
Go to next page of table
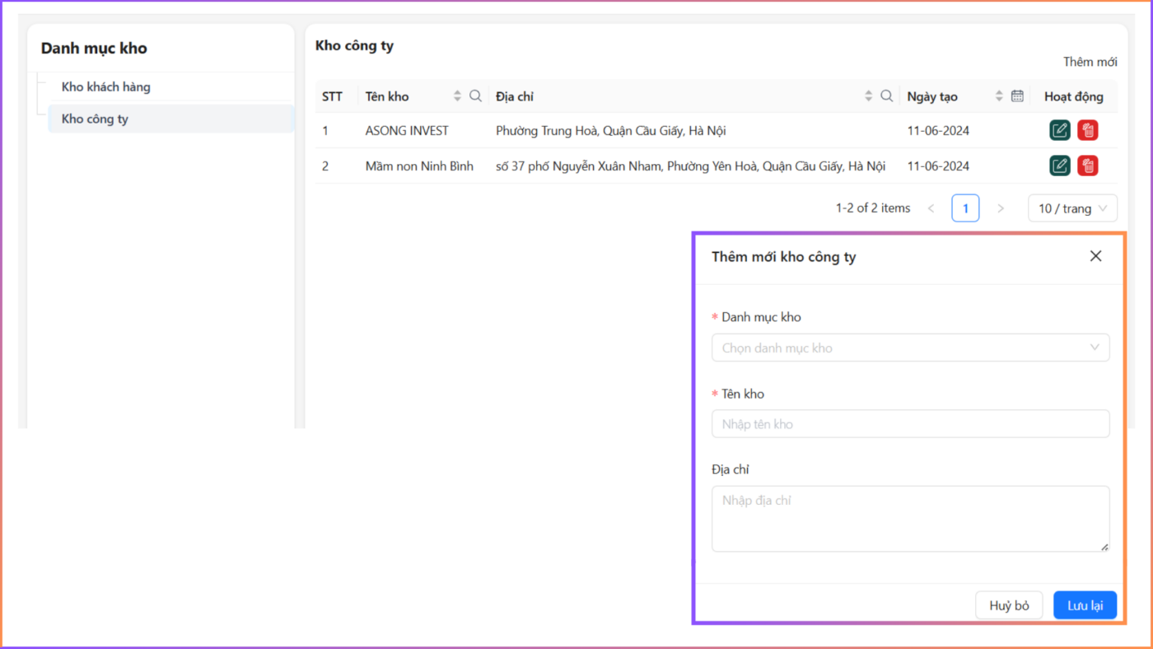pos(1001,208)
